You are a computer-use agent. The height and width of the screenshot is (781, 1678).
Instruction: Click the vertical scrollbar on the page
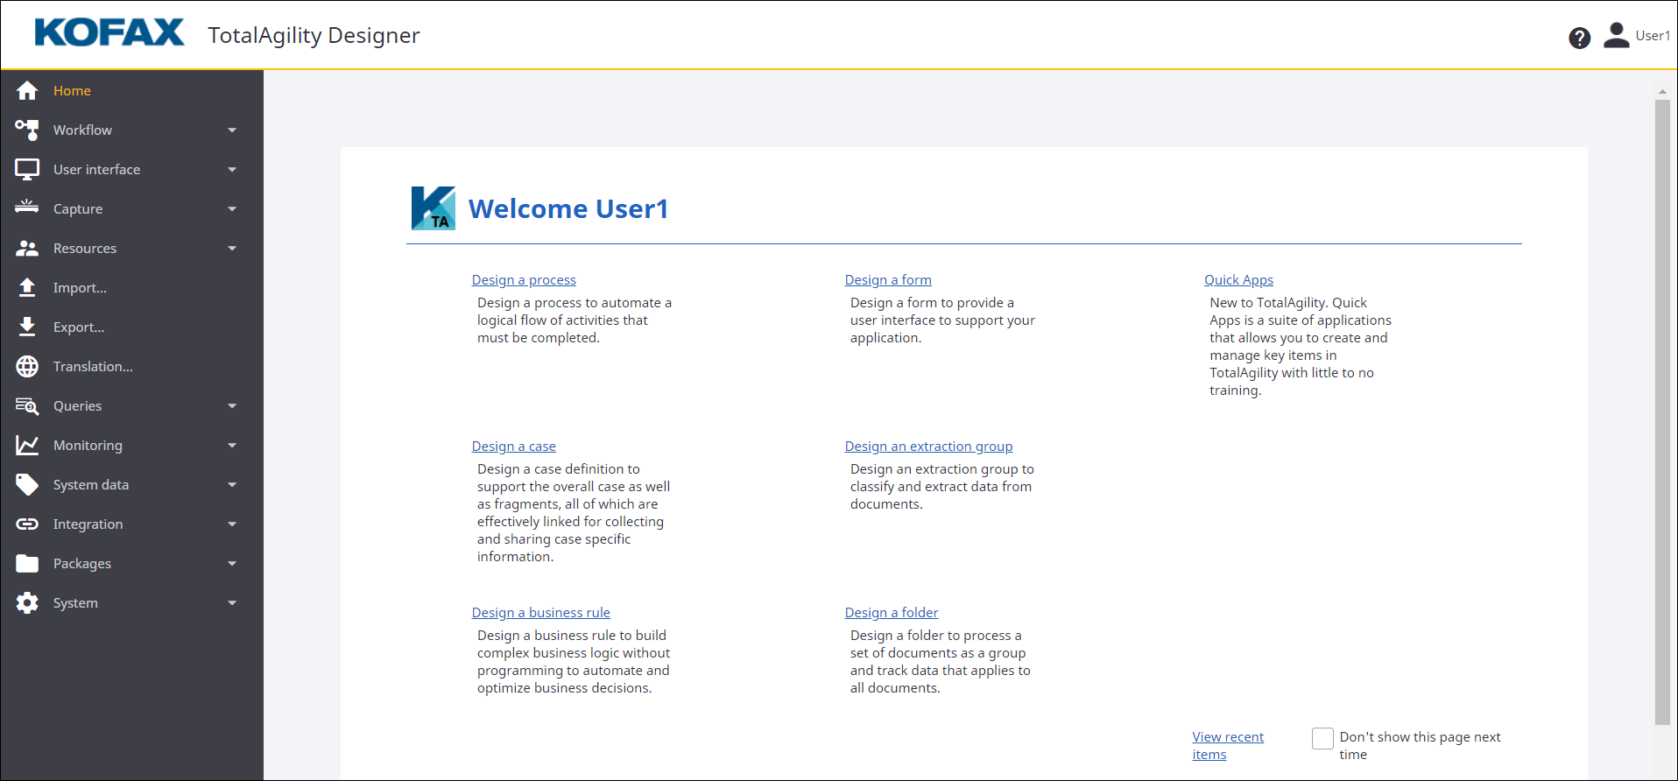pos(1661,412)
